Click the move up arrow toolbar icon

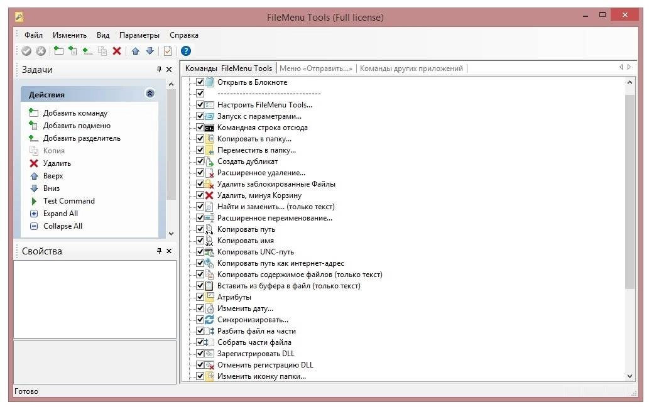(x=136, y=51)
